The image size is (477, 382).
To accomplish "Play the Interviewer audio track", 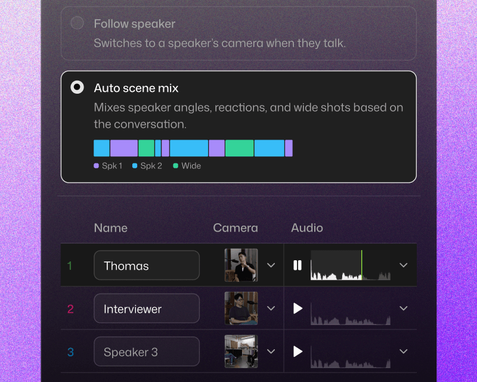I will point(298,308).
